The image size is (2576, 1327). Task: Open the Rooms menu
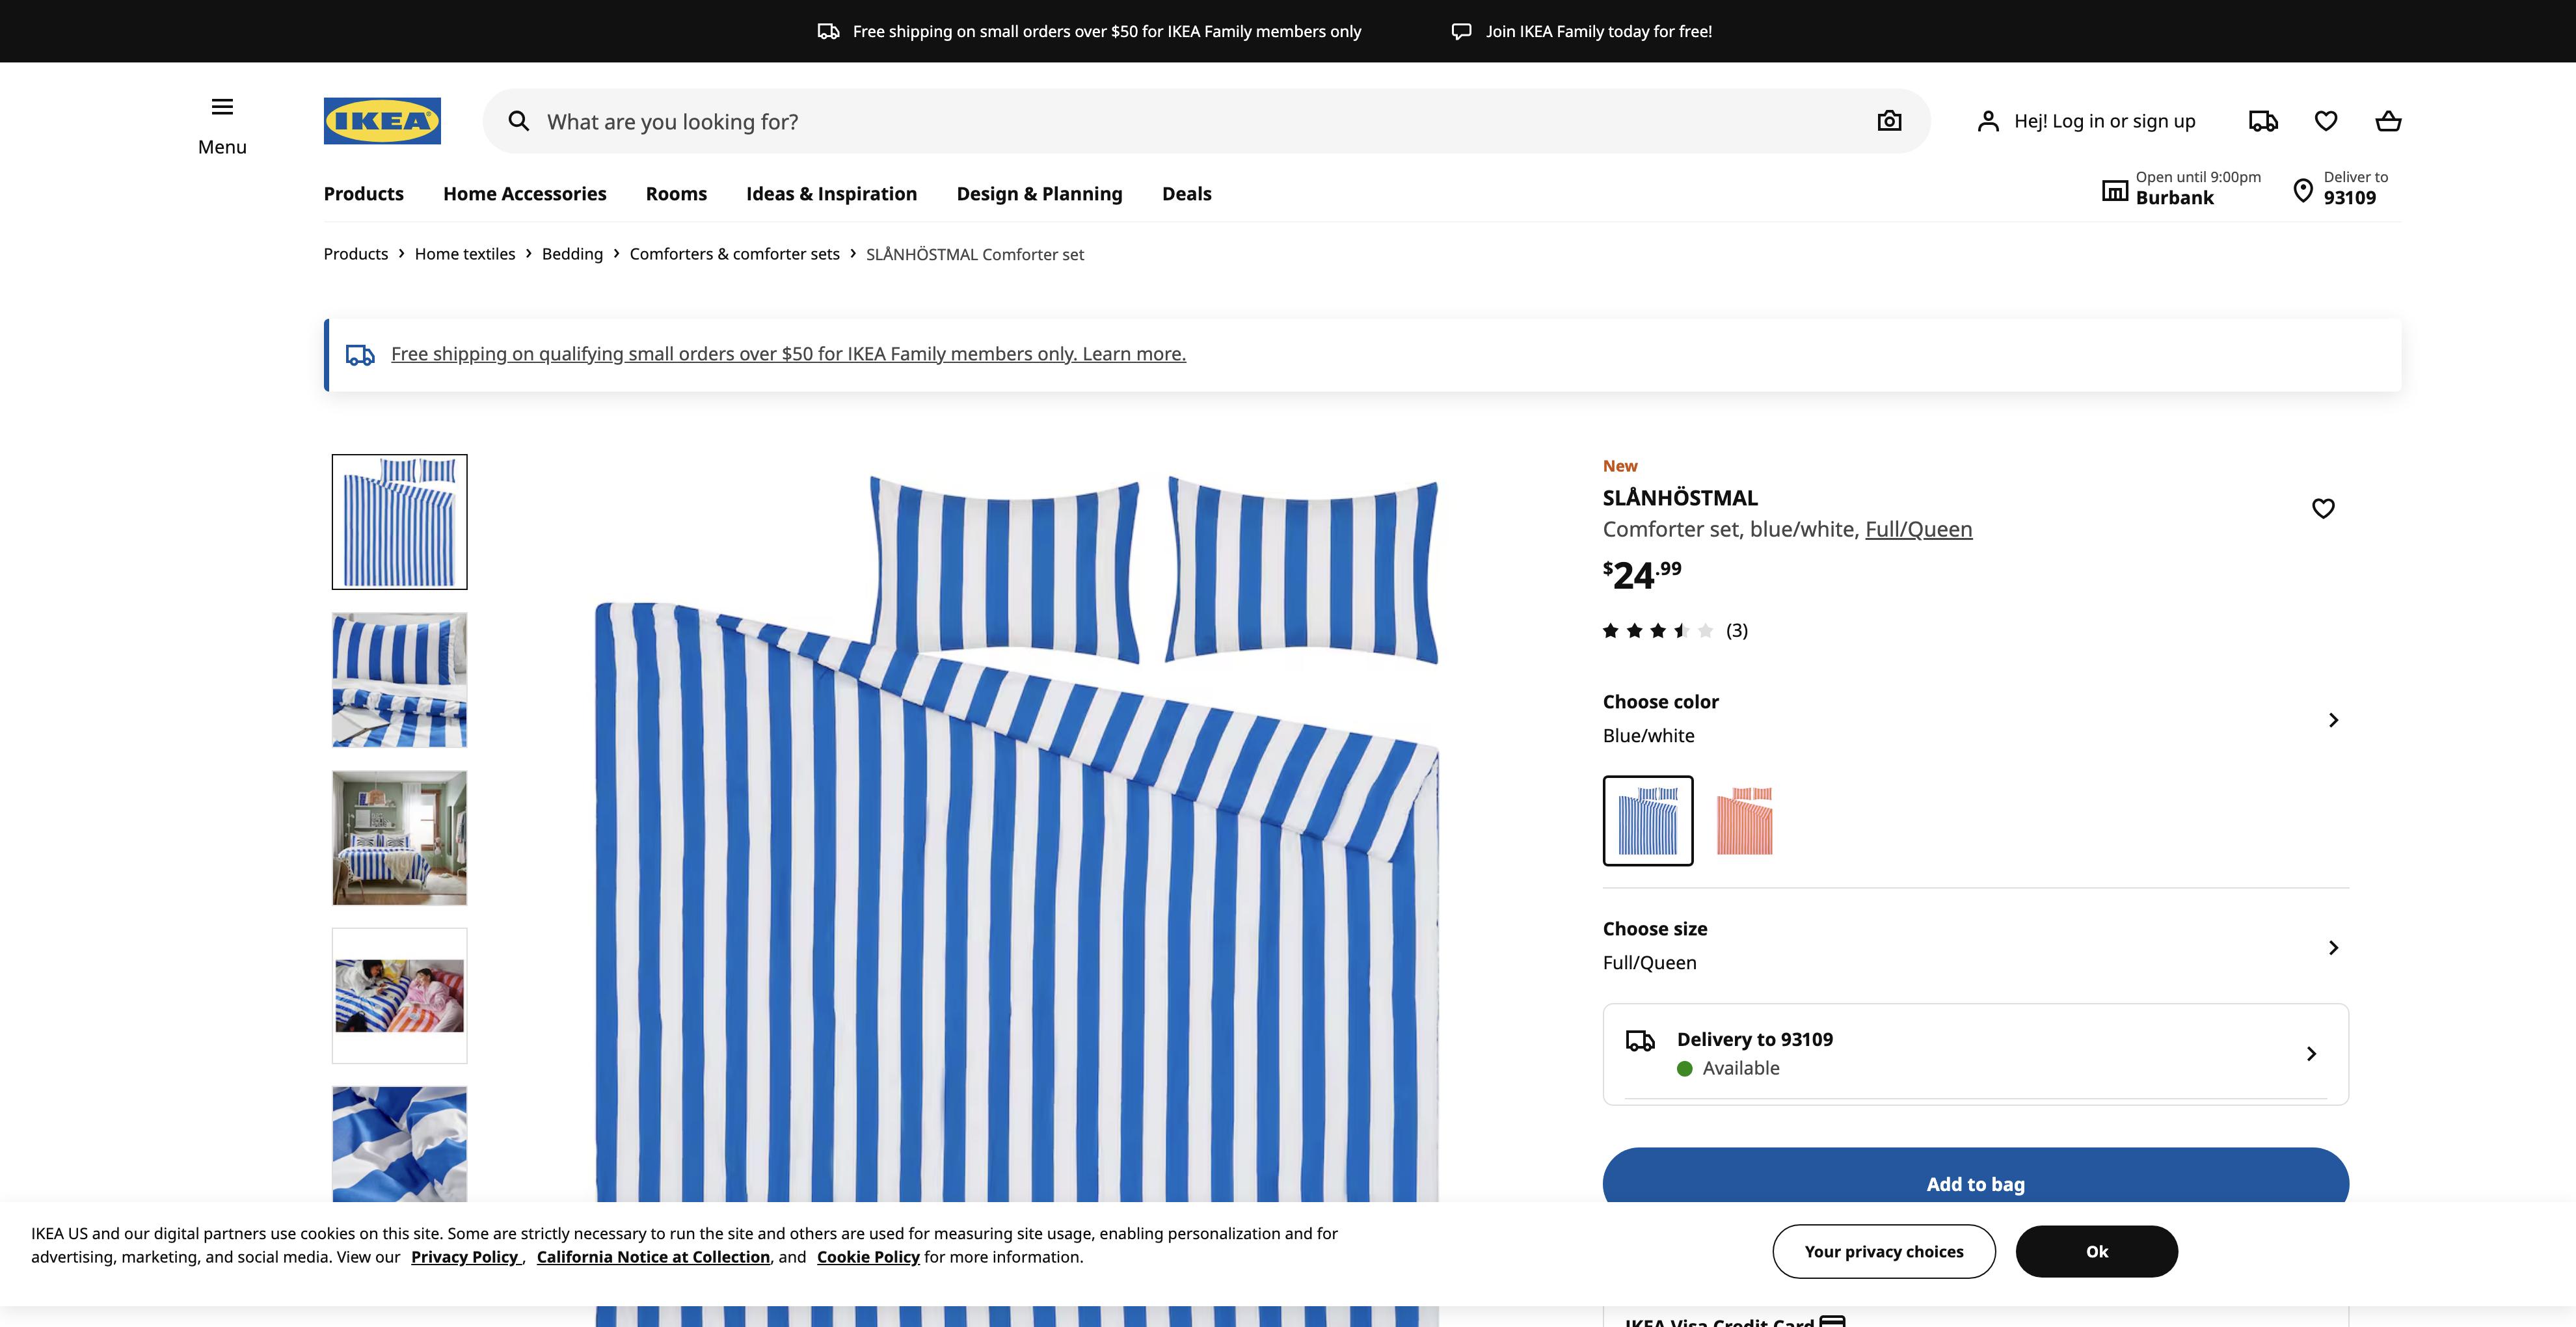pyautogui.click(x=676, y=193)
